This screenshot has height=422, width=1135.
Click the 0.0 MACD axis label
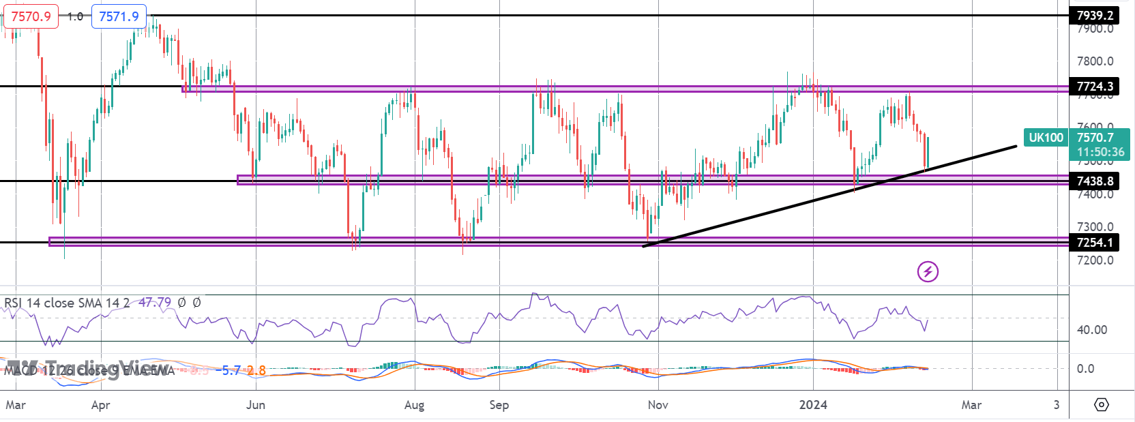[1085, 369]
